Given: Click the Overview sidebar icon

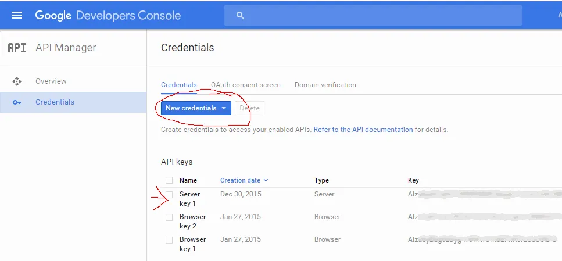Looking at the screenshot, I should point(17,81).
